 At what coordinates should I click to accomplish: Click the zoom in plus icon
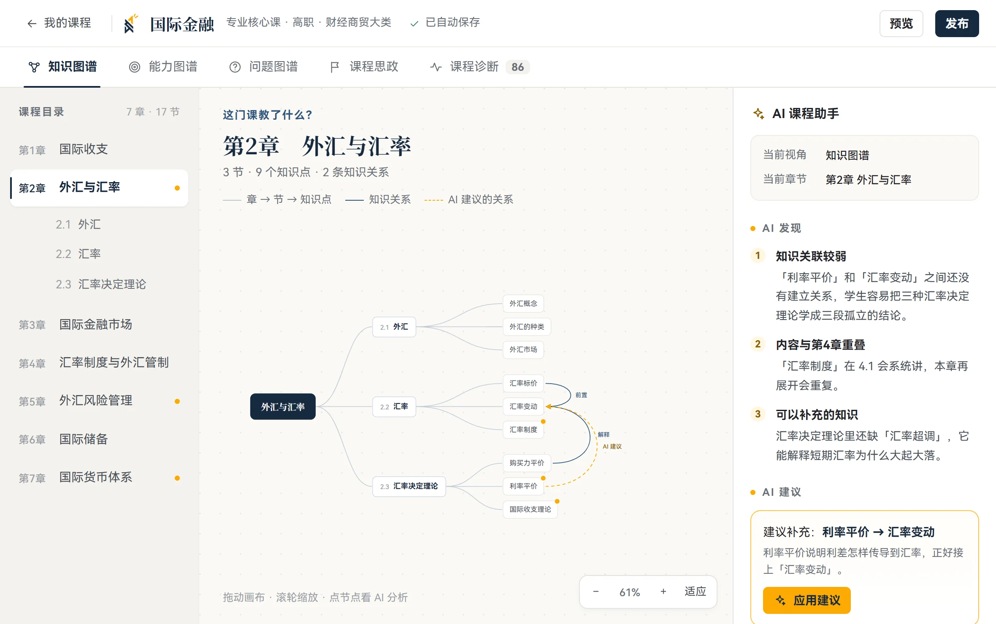663,592
